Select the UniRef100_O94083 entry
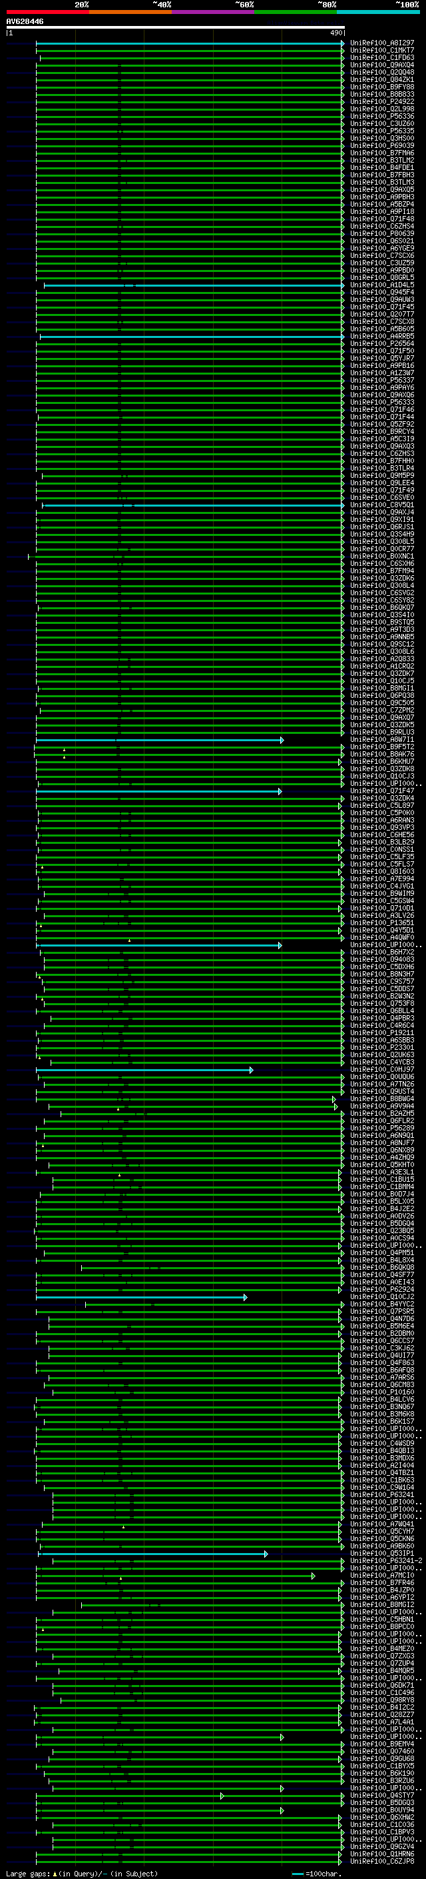The height and width of the screenshot is (1879, 426). (x=381, y=959)
